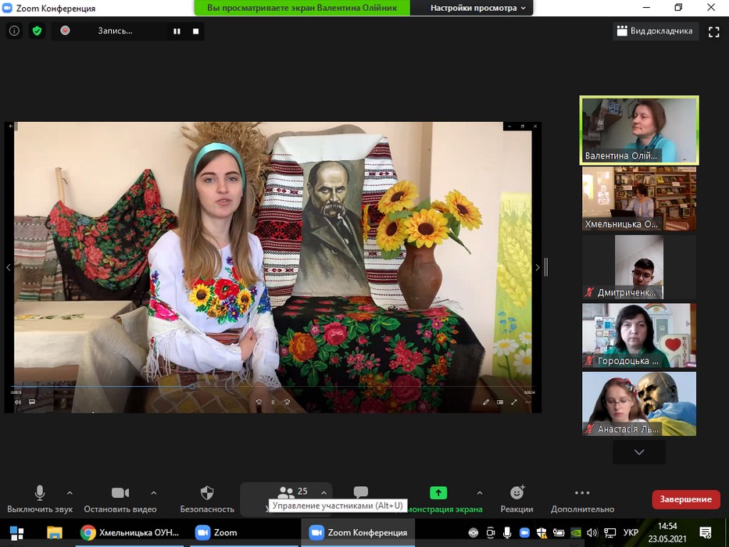
Task: Expand participants options arrow
Action: 323,492
